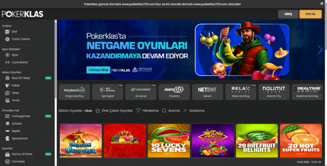Open Canlı Bahis broadcast icon

[x=7, y=62]
